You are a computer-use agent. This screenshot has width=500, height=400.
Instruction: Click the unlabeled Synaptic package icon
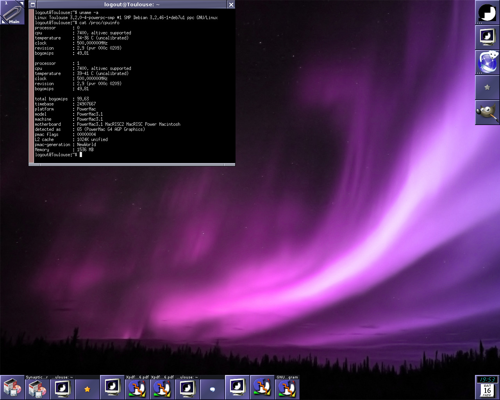(x=12, y=387)
